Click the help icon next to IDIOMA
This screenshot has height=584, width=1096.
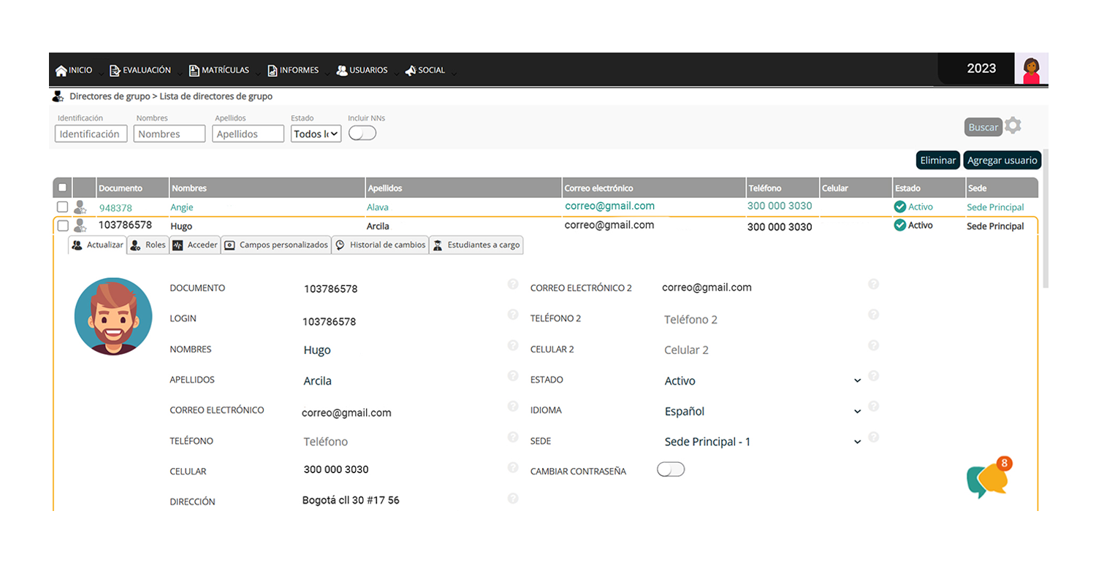click(x=873, y=407)
